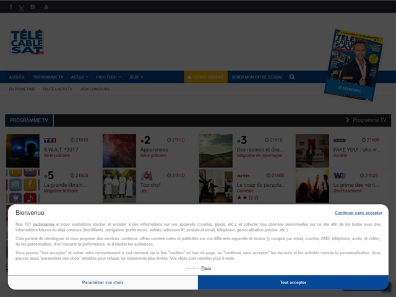This screenshot has width=396, height=297.
Task: Open the Instagram social icon
Action: (x=33, y=7)
